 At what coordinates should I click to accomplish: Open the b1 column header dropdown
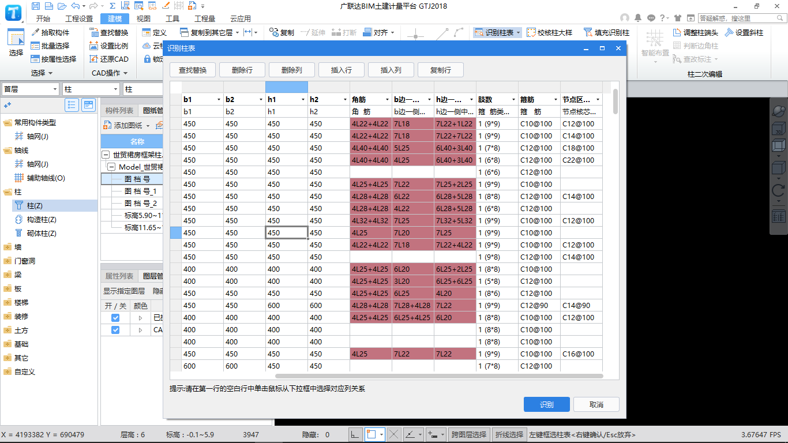219,99
